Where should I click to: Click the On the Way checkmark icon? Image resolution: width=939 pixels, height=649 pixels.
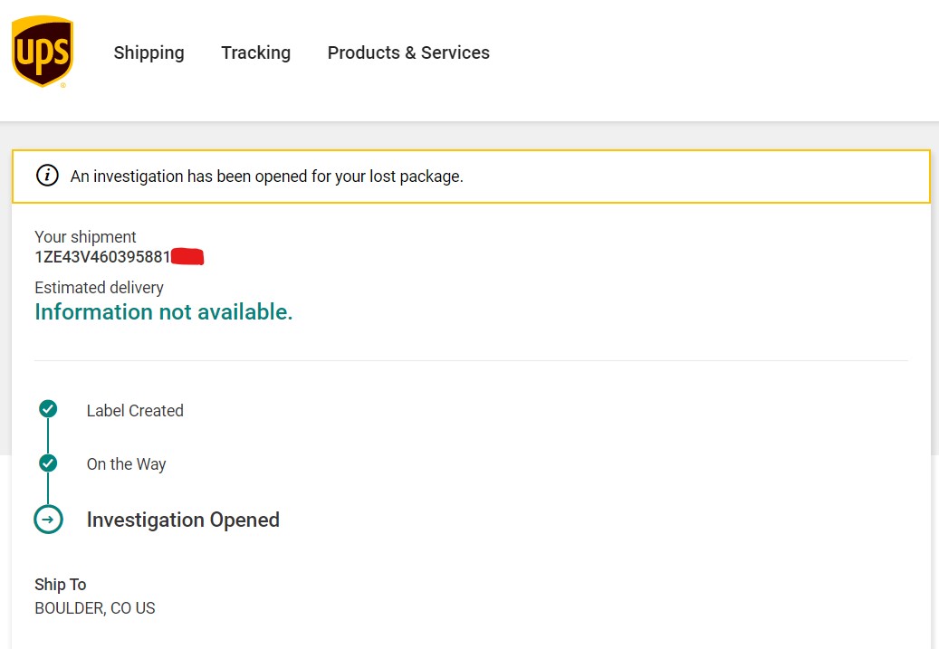(x=48, y=463)
